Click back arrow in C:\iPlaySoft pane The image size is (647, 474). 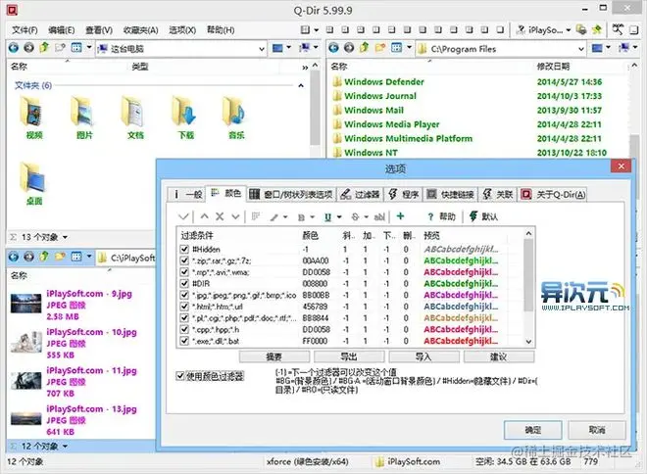point(13,257)
